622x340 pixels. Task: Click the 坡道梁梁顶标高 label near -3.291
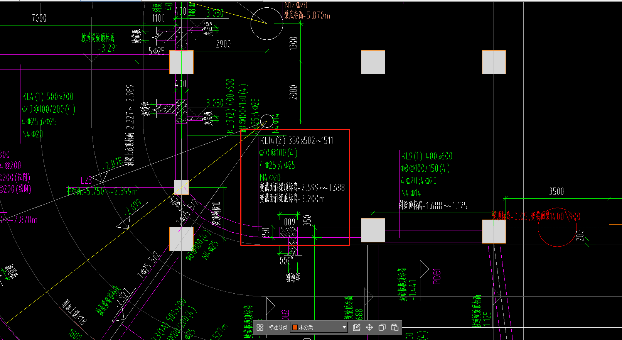pyautogui.click(x=98, y=37)
